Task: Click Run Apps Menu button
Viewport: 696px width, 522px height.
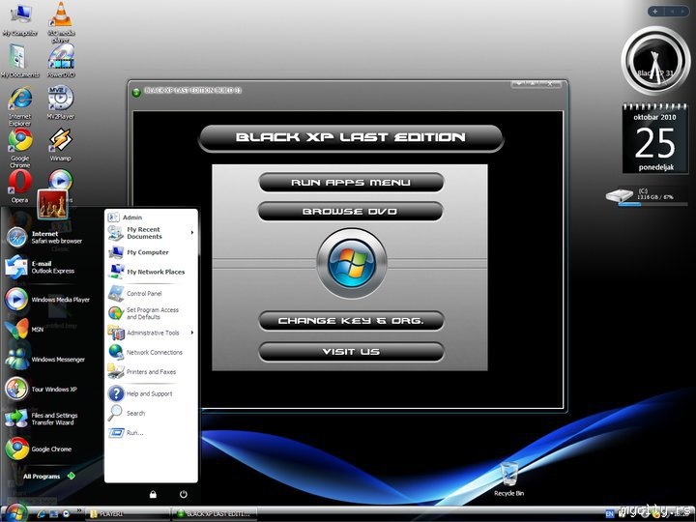Action: tap(351, 183)
